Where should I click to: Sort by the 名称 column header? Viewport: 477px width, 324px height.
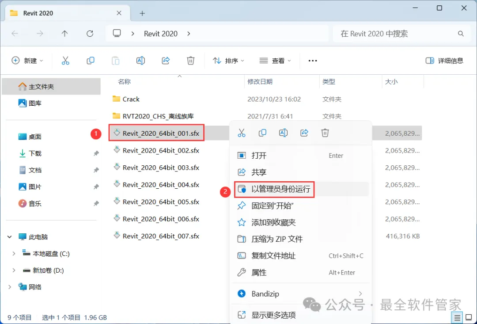coord(124,82)
